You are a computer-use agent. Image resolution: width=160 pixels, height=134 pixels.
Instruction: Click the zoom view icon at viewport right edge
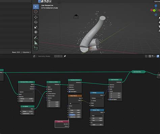click(159, 18)
